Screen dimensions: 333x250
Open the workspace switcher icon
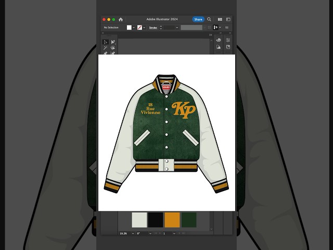click(x=228, y=19)
